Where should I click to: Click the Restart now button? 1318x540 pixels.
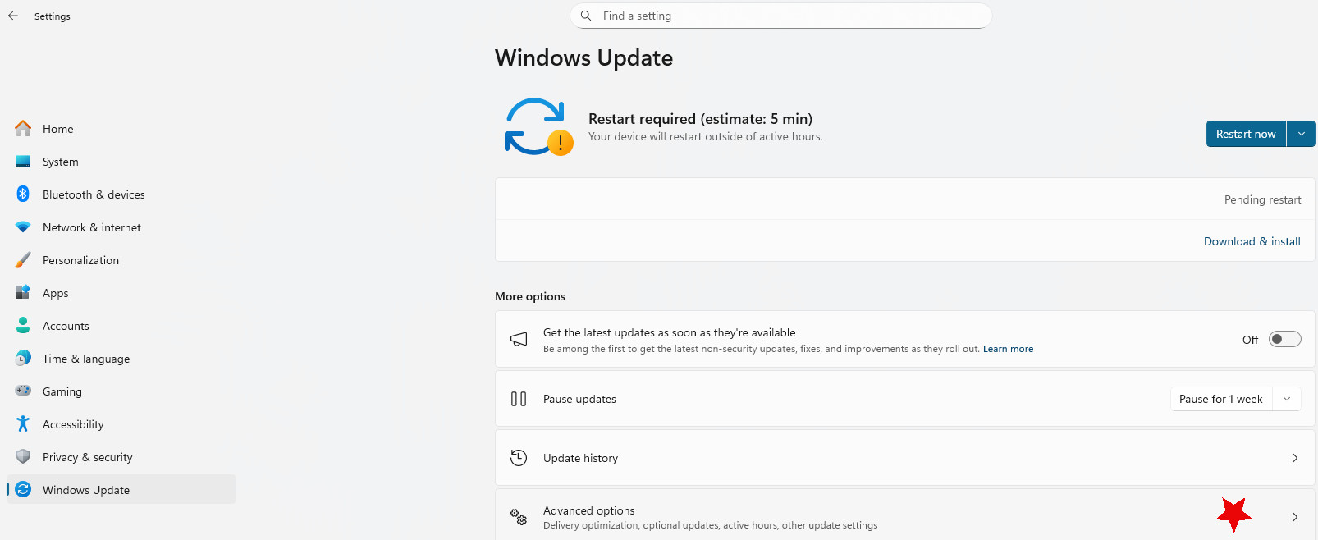pos(1246,134)
